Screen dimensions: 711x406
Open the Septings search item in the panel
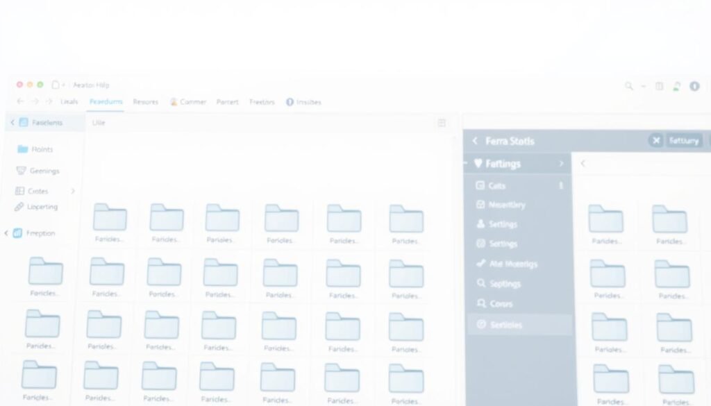coord(480,283)
